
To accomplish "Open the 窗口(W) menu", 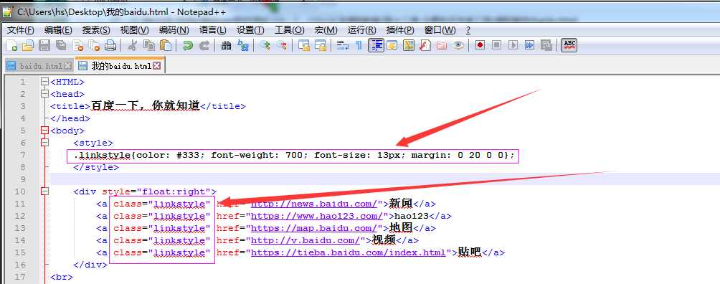I will click(440, 30).
